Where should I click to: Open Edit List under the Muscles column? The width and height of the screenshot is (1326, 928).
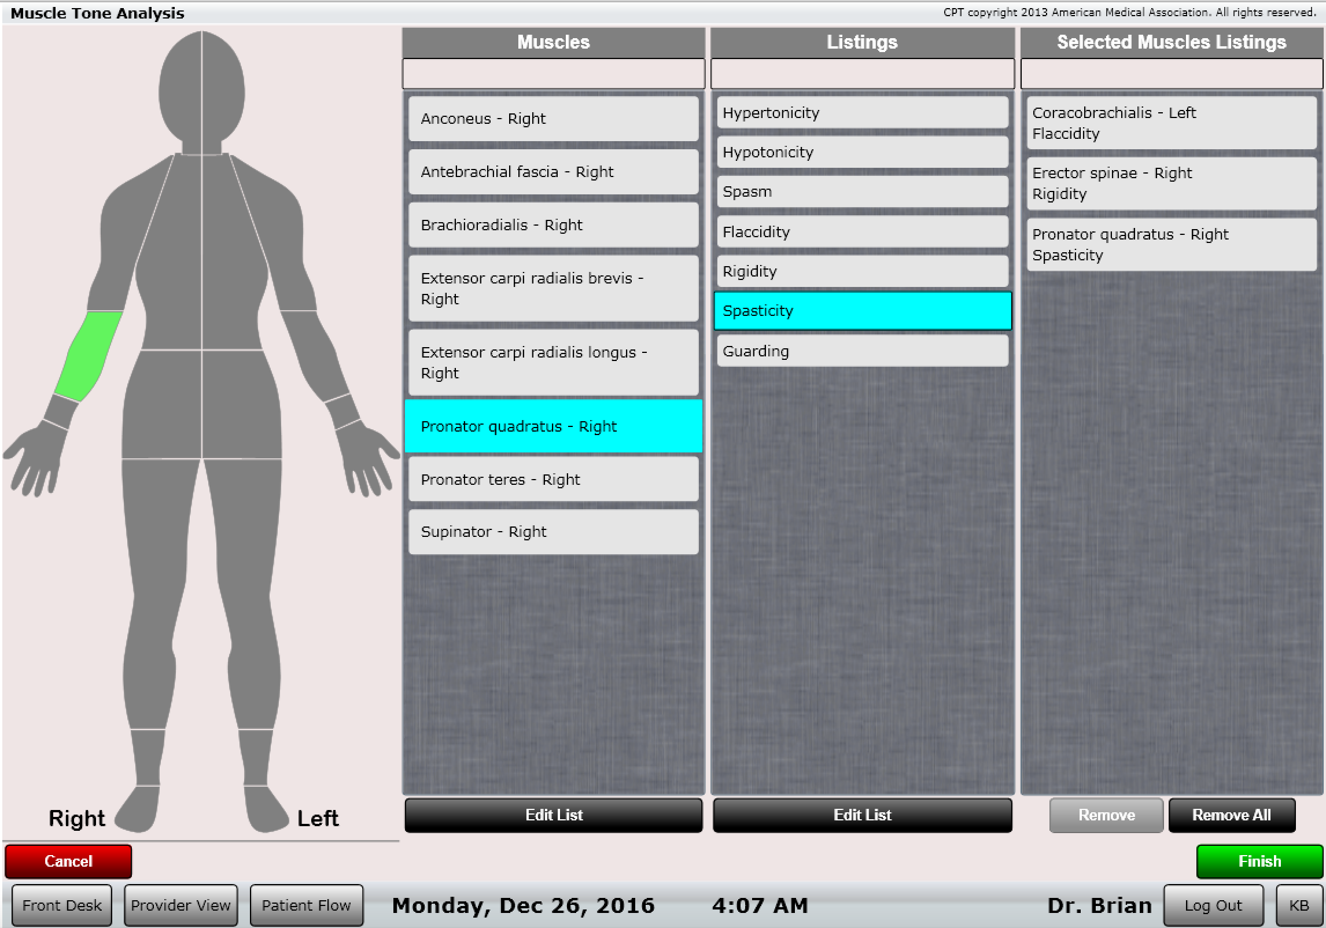(552, 815)
